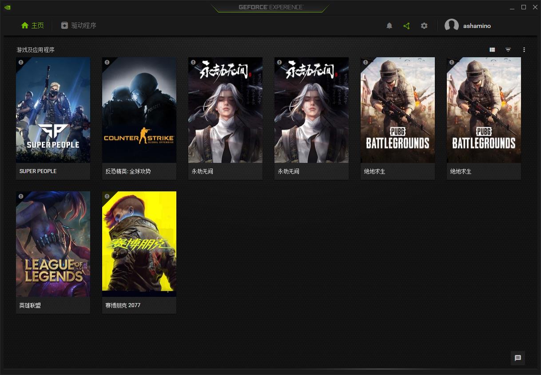
Task: Click the NVIDIA logo in the titlebar
Action: click(x=7, y=7)
